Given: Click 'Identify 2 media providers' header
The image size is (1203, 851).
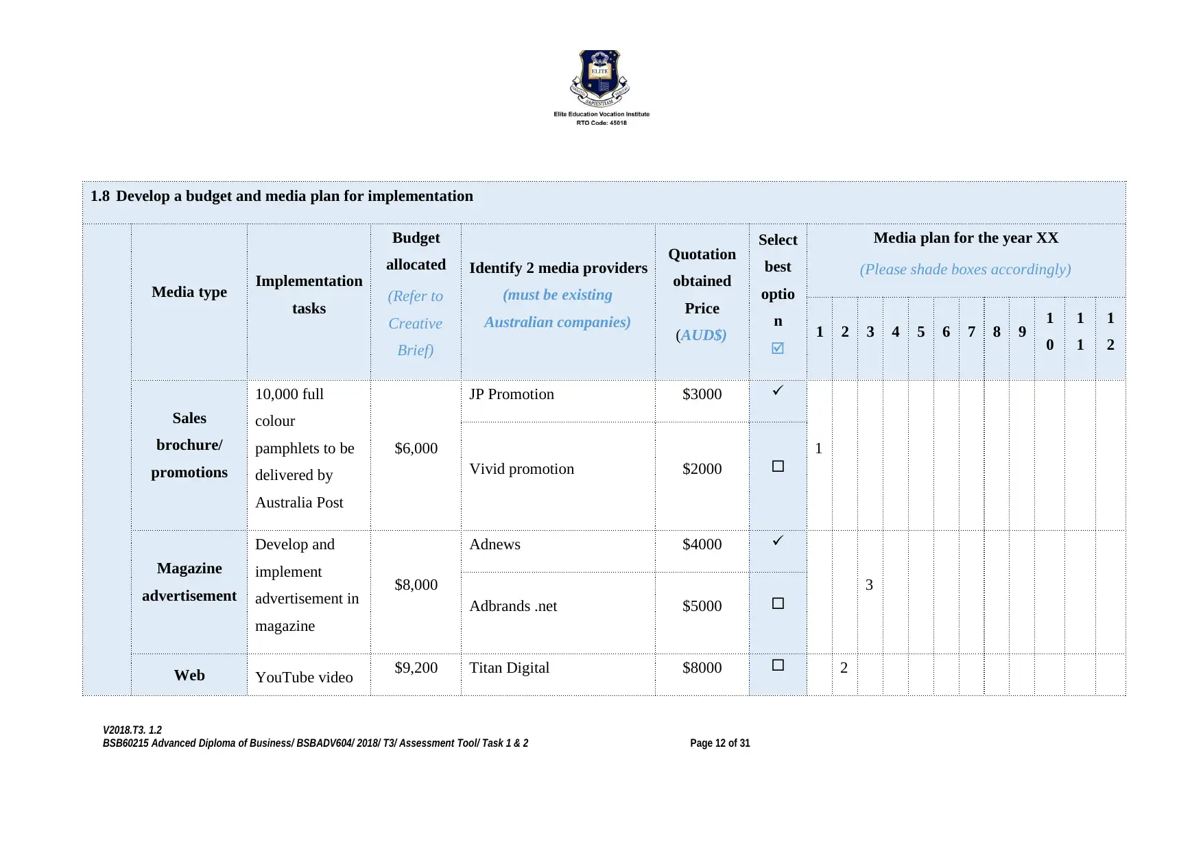Looking at the screenshot, I should (x=558, y=268).
